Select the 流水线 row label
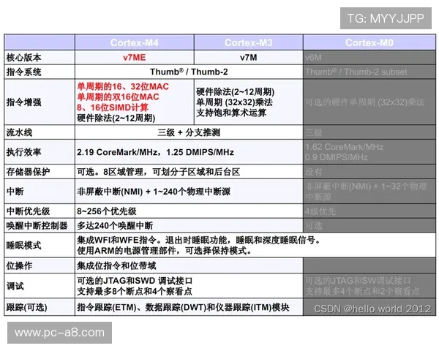 point(19,132)
